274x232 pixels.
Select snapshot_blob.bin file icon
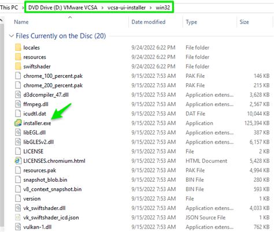coord(18,179)
